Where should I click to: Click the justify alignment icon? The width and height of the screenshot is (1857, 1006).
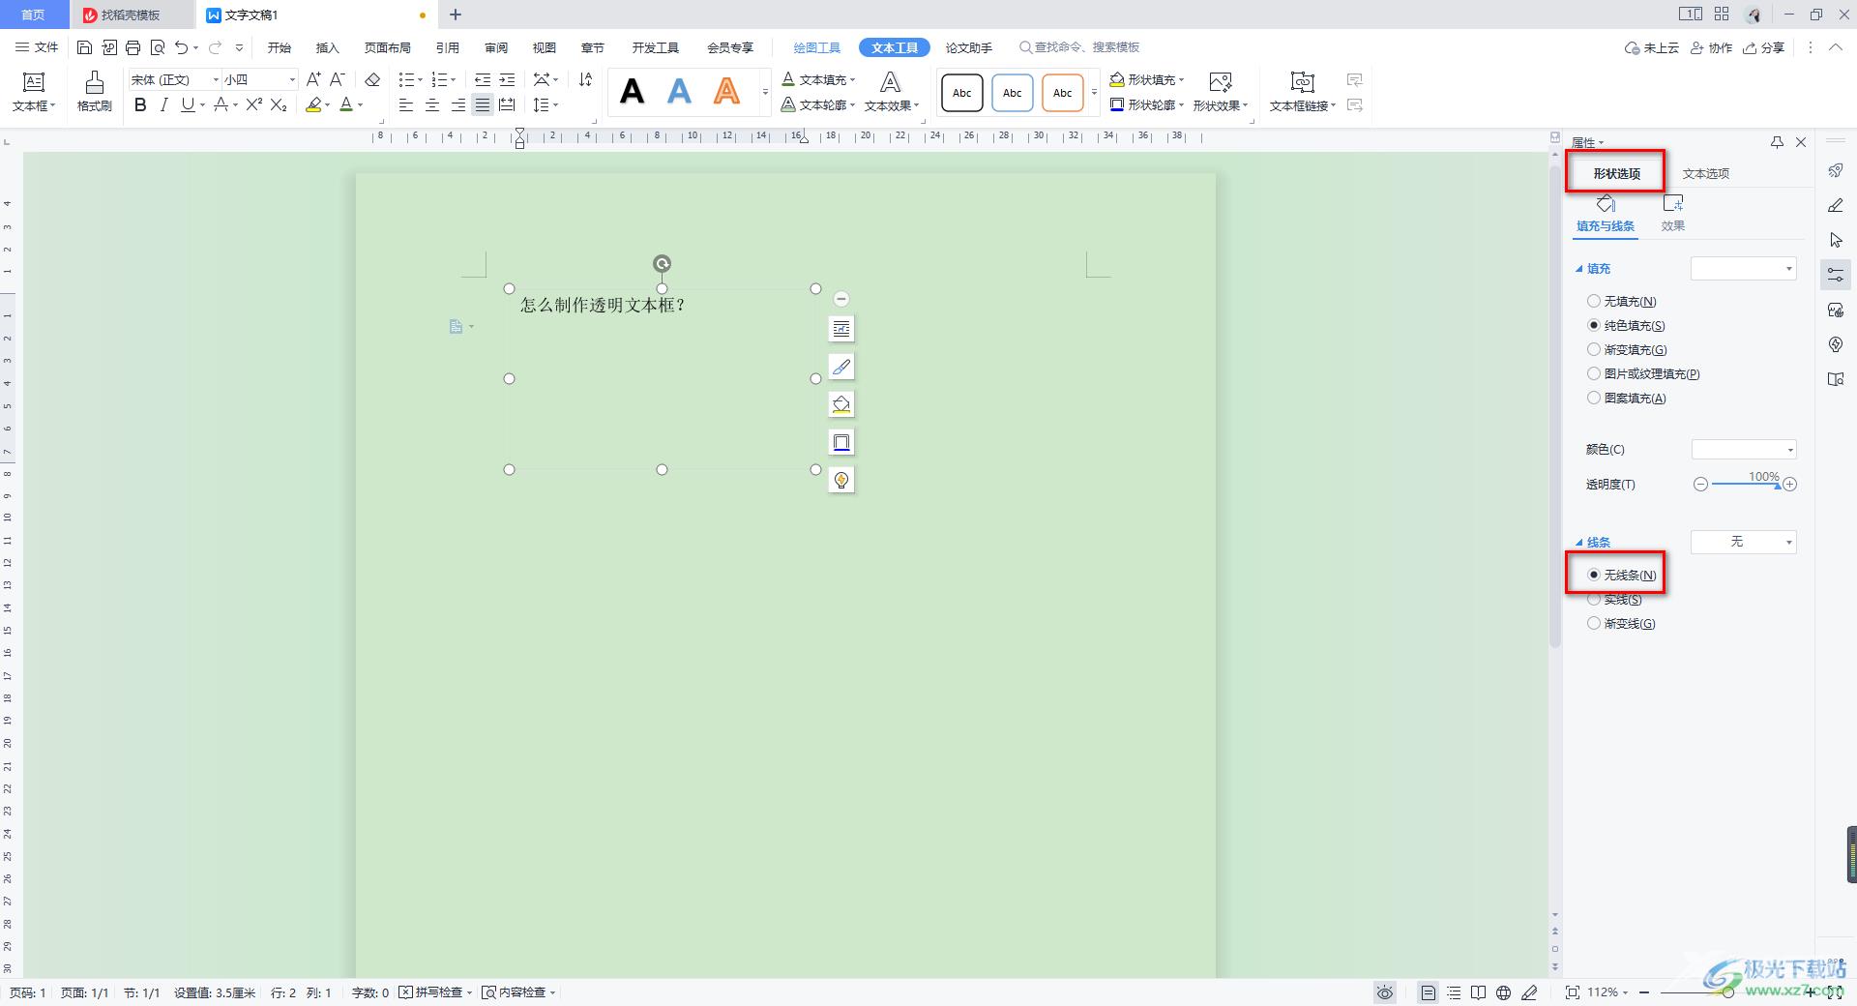(x=482, y=104)
